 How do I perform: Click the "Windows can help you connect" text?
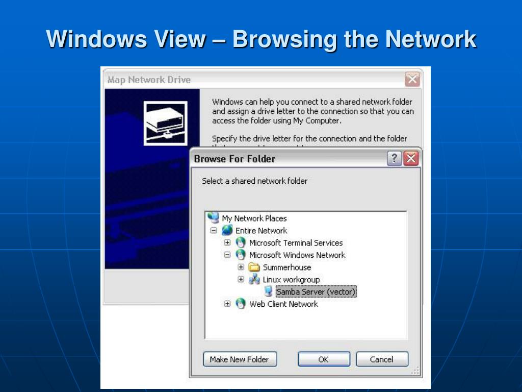[313, 111]
